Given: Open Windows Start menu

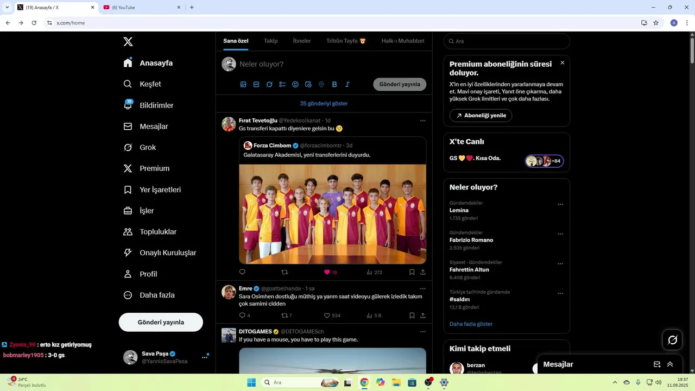Looking at the screenshot, I should [x=251, y=382].
